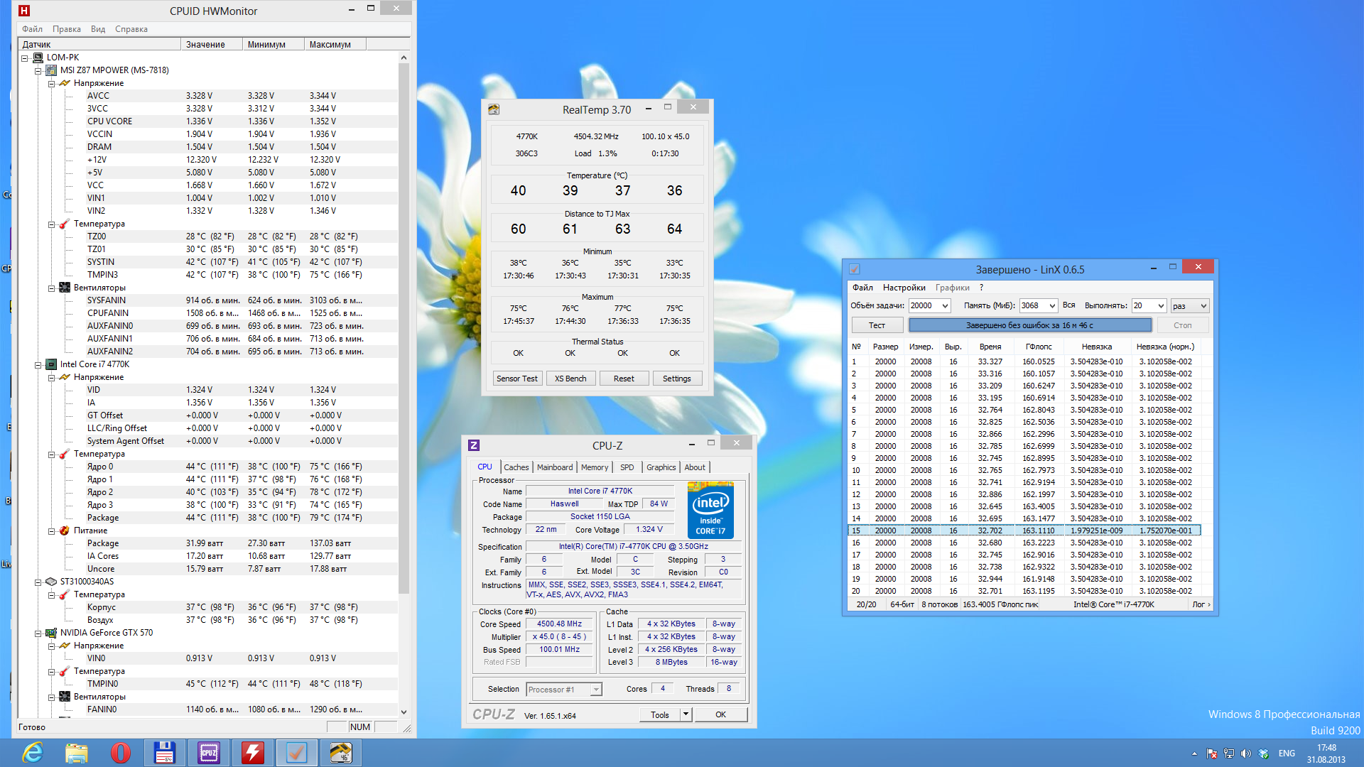1364x767 pixels.
Task: Click the volume speaker tray icon
Action: click(x=1245, y=754)
